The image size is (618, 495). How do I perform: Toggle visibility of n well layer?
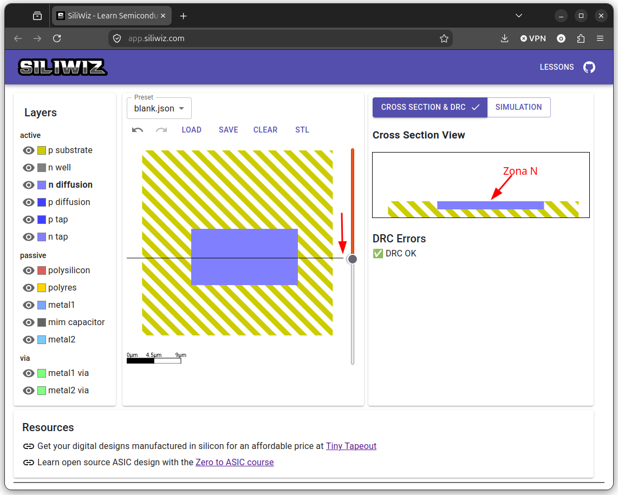click(x=28, y=168)
